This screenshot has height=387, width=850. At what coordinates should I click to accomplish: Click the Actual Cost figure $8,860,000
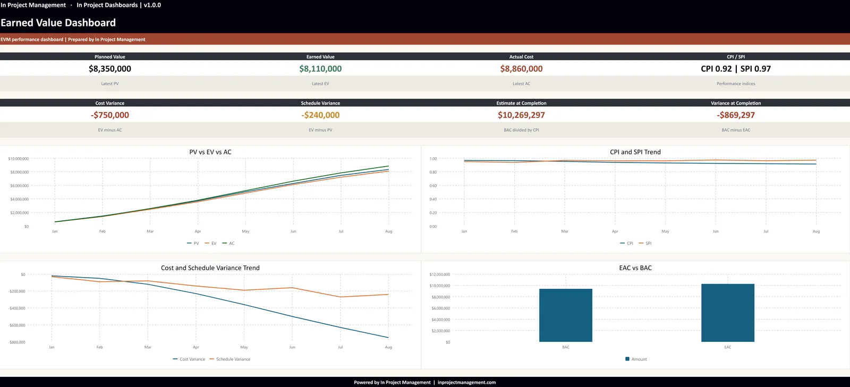[522, 68]
